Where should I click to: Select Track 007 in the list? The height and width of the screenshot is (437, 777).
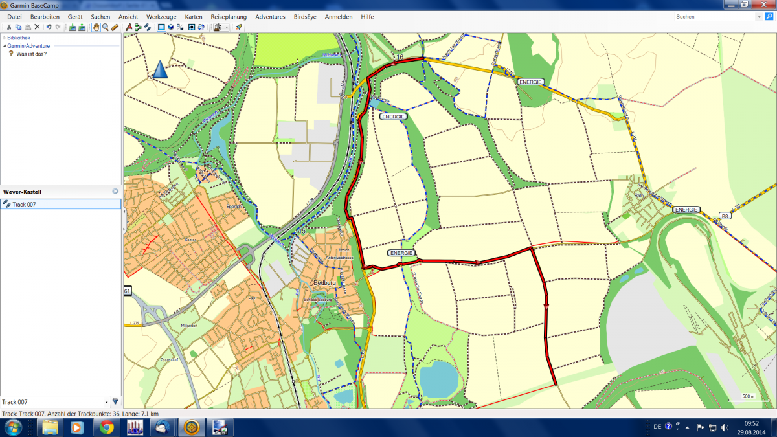pos(23,205)
